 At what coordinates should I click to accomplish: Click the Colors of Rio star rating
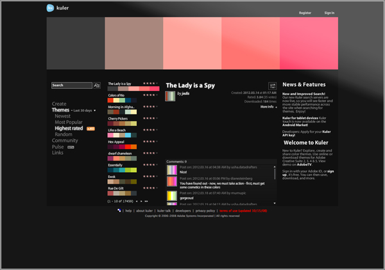150,95
